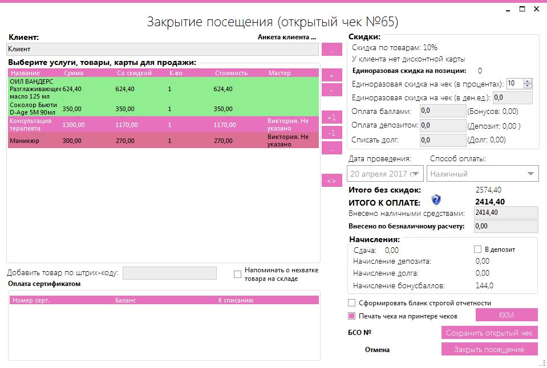Screen dimensions: 547x368
Task: Enable the 'В депозит' checkbox
Action: (x=477, y=249)
